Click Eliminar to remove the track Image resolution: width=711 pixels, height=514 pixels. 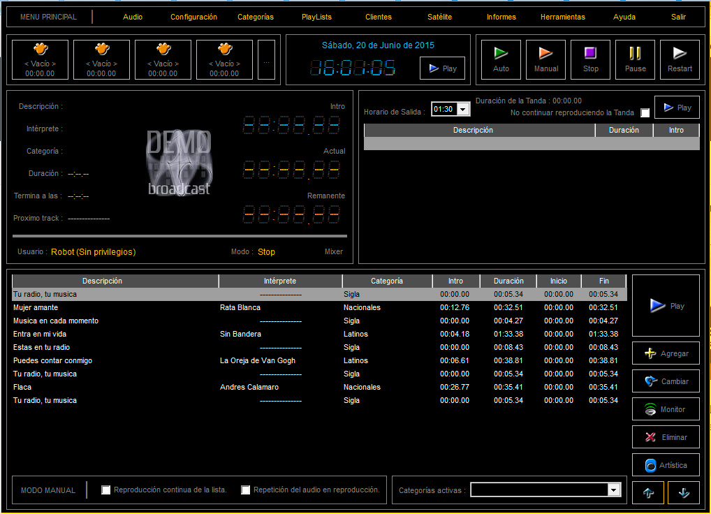666,437
